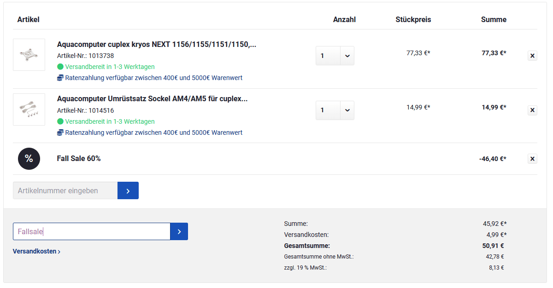The height and width of the screenshot is (288, 553).
Task: Open the cuplex kryos NEXT product thumbnail
Action: [29, 55]
